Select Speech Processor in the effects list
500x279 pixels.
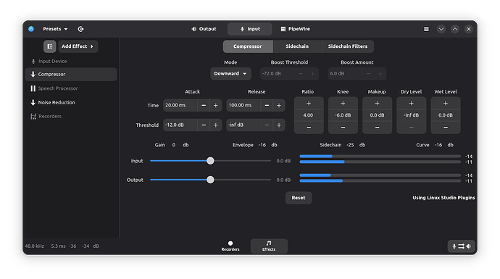pyautogui.click(x=71, y=88)
